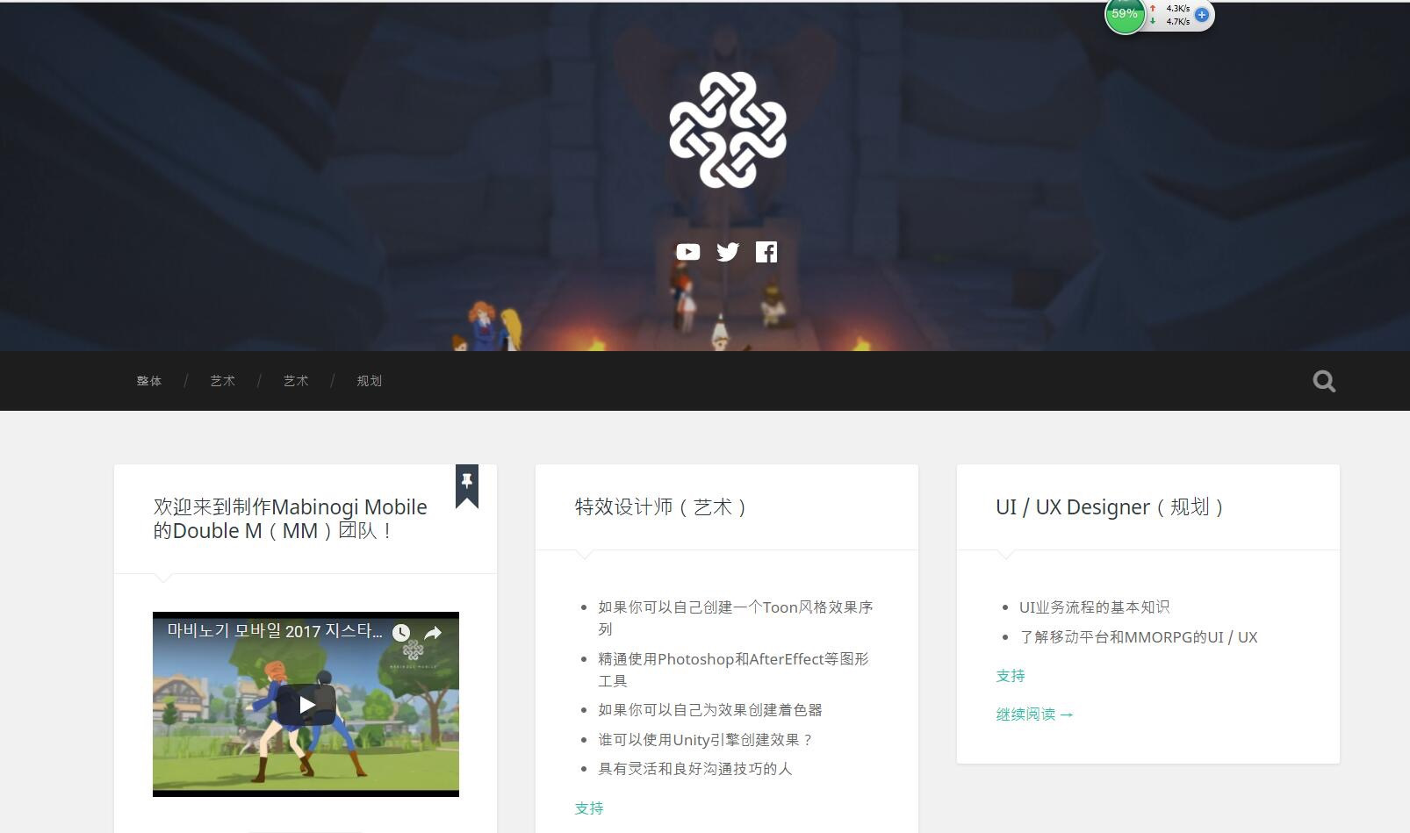
Task: Click the upload speed 4.3K/s readout
Action: [1178, 9]
